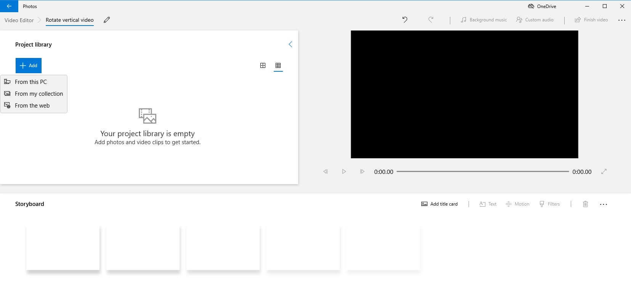Click the storyboard trash delete icon

click(585, 204)
